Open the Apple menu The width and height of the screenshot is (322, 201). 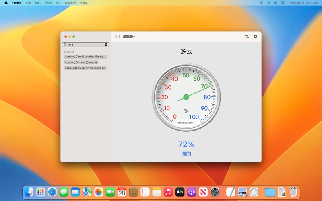coord(6,3)
